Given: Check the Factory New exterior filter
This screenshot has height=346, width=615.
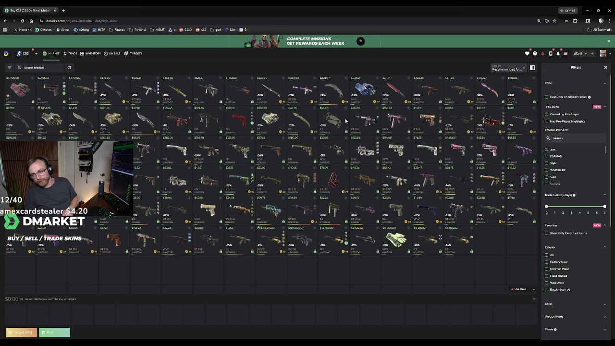Looking at the screenshot, I should click(546, 262).
